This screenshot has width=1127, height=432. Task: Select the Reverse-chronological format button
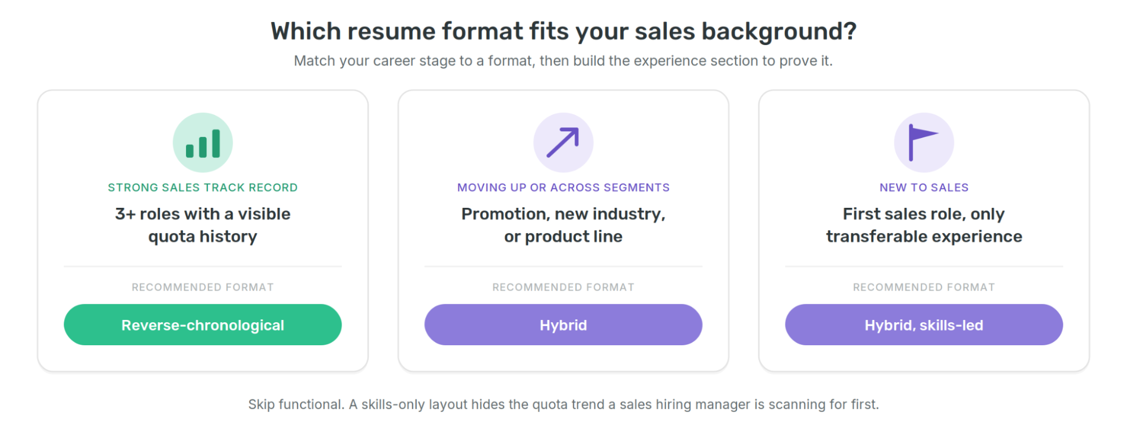point(202,325)
